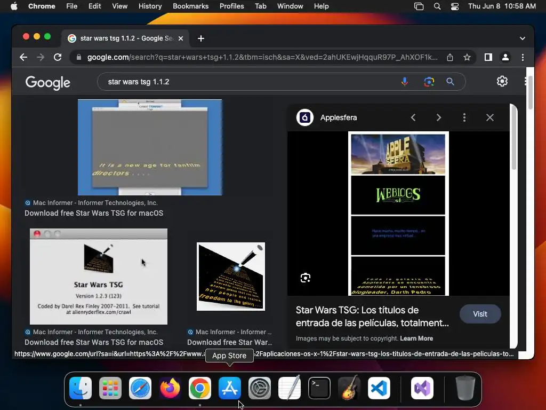Open the View menu

[119, 6]
